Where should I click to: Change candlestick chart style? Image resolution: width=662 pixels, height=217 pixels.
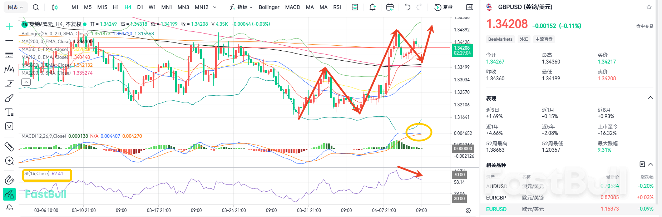pos(54,7)
